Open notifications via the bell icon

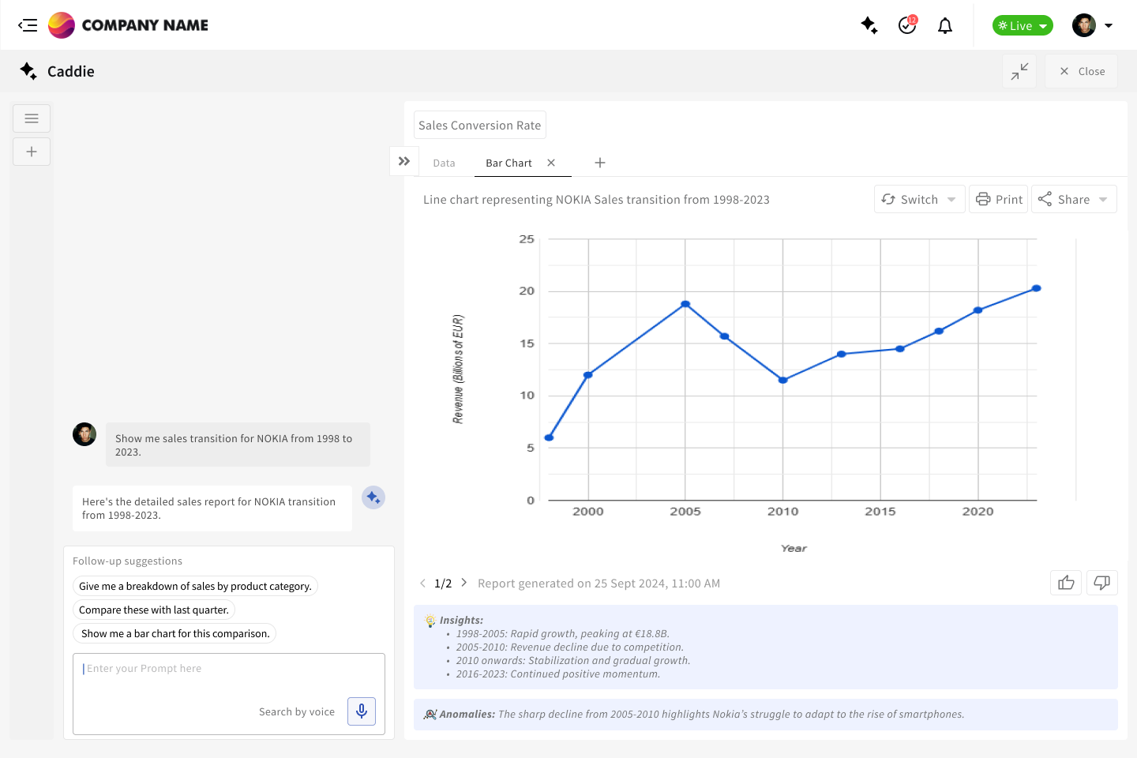coord(945,25)
